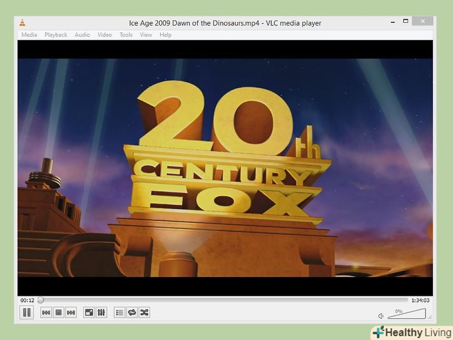The image size is (453, 340).
Task: Open the View menu
Action: [146, 35]
